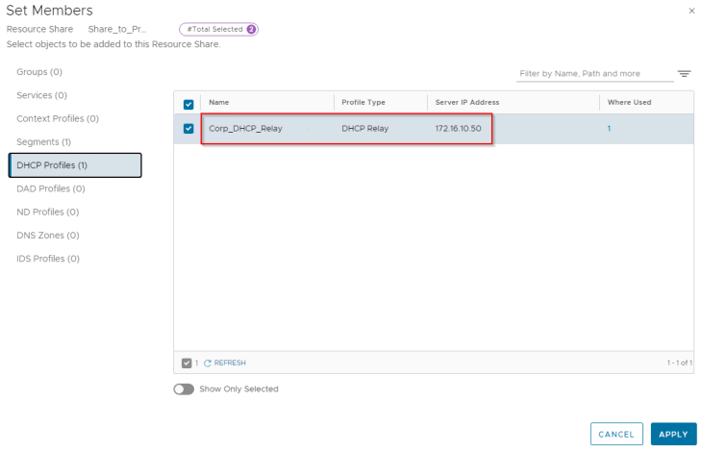702x451 pixels.
Task: Click the 172.16.10.50 server IP cell
Action: [458, 129]
